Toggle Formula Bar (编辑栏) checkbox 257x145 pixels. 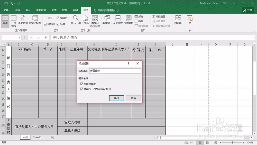point(58,18)
